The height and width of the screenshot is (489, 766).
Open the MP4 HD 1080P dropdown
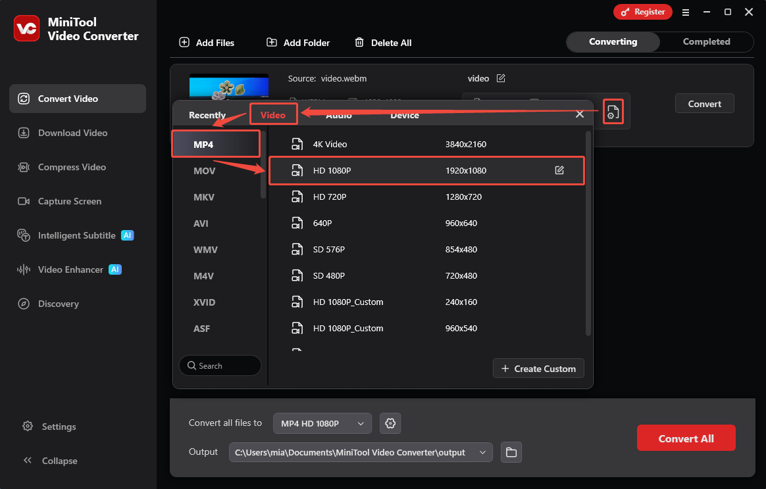[x=322, y=423]
